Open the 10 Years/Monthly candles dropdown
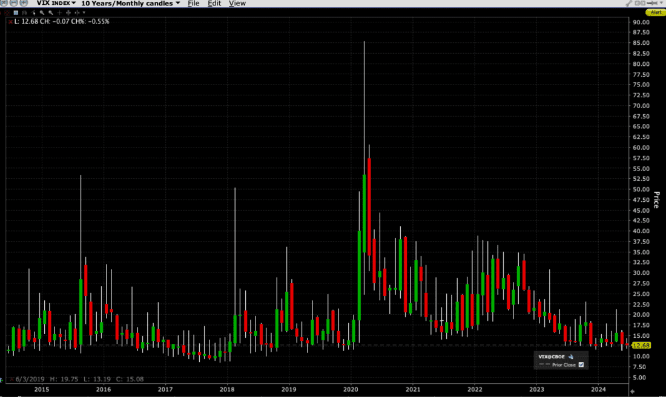The width and height of the screenshot is (666, 397). pos(129,3)
